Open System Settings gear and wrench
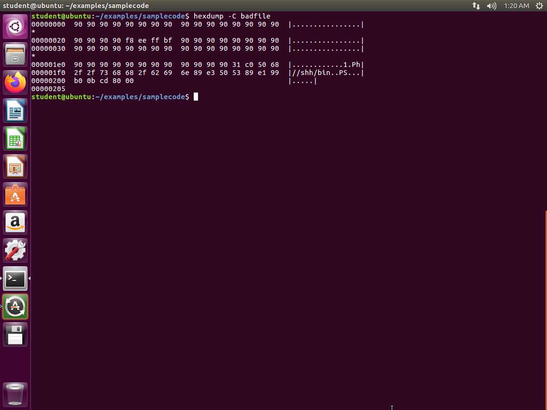This screenshot has width=547, height=410. click(15, 251)
